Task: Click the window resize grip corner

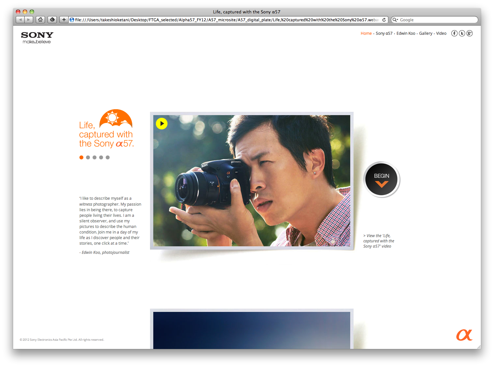Action: (x=479, y=347)
